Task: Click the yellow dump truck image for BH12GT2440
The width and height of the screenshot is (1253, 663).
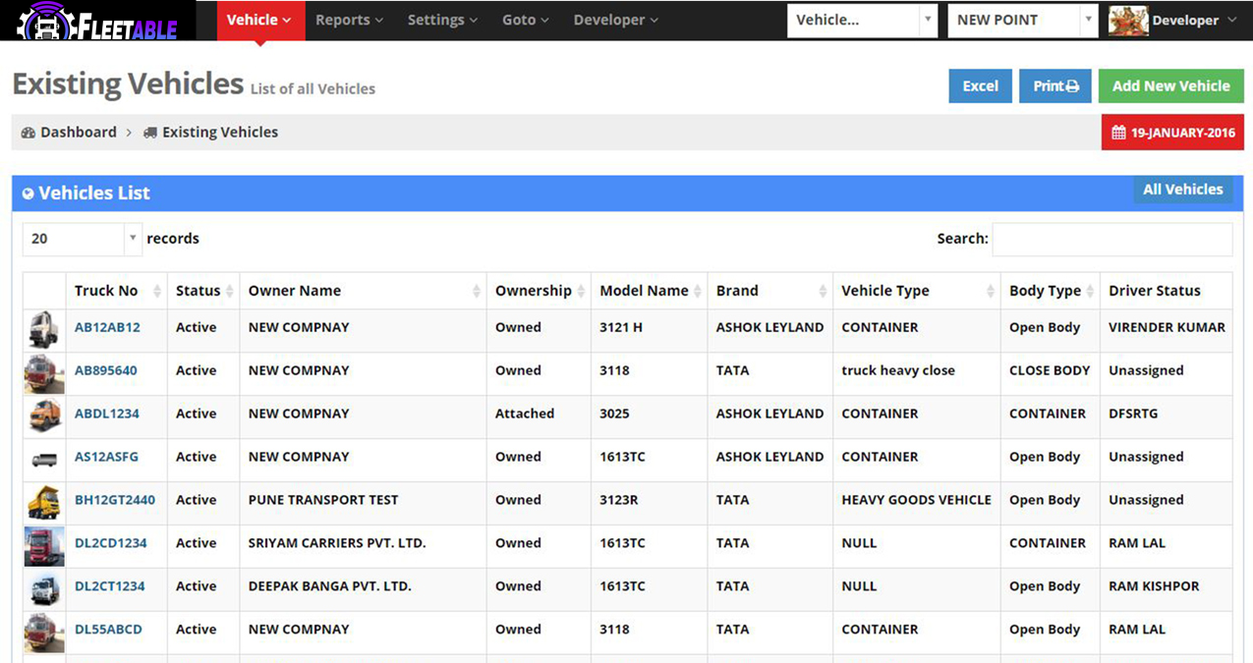Action: pyautogui.click(x=43, y=501)
